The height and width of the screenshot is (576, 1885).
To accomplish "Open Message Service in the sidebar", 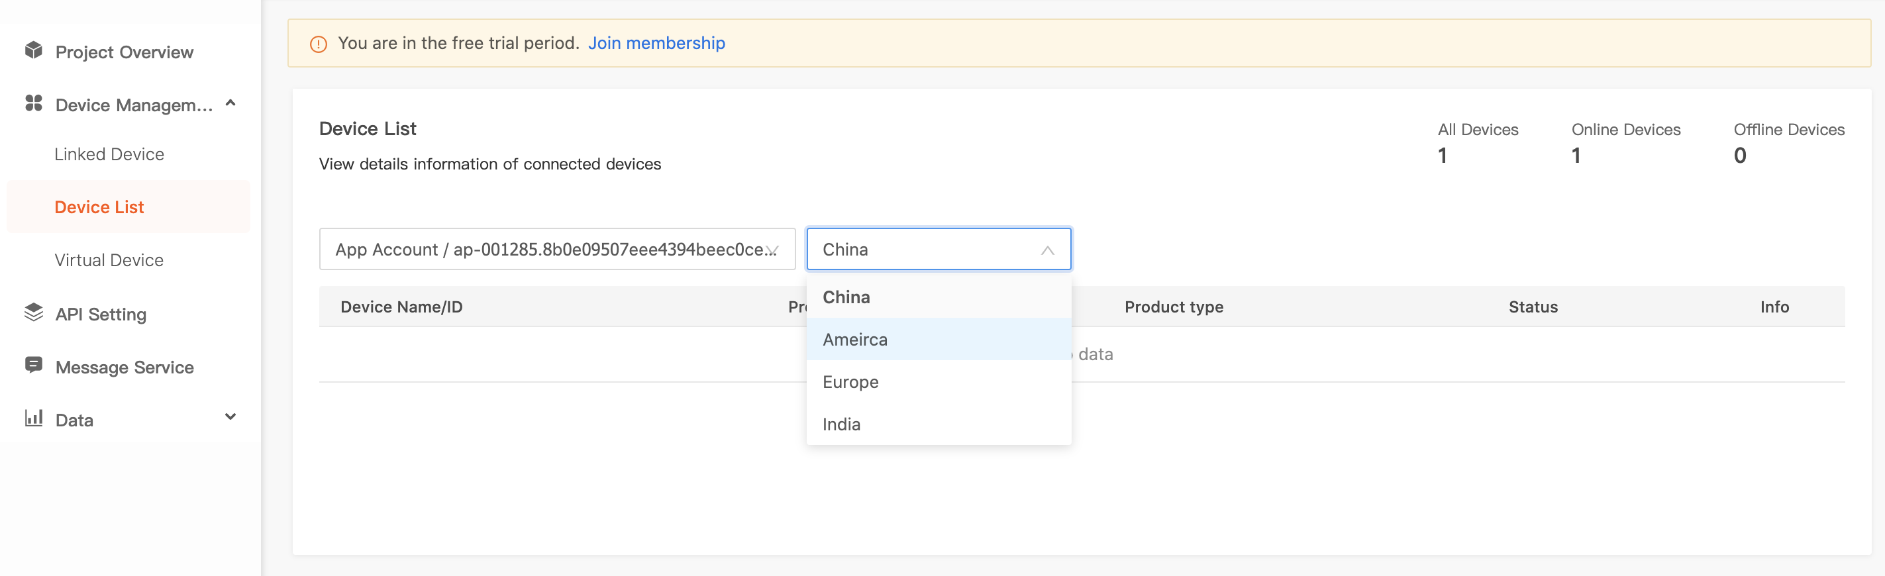I will (125, 367).
